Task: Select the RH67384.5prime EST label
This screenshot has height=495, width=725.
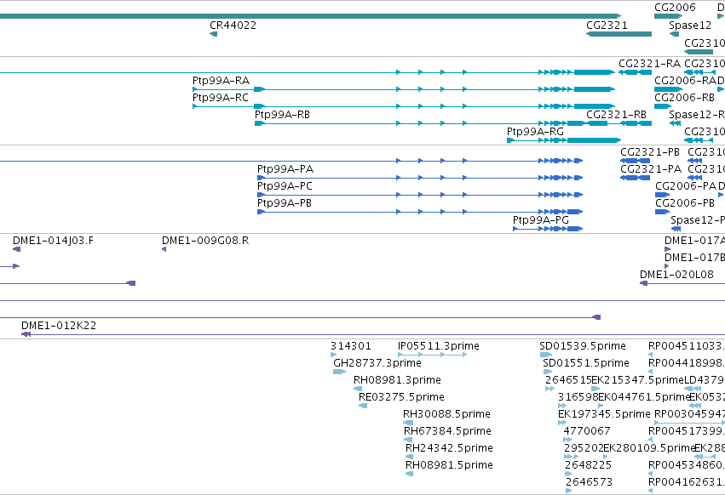Action: click(447, 432)
